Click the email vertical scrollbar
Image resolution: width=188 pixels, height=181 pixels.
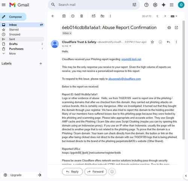coord(183,80)
